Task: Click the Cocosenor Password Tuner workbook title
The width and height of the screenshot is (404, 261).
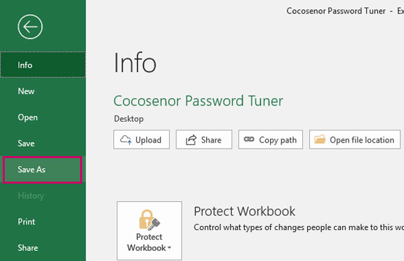Action: click(198, 101)
